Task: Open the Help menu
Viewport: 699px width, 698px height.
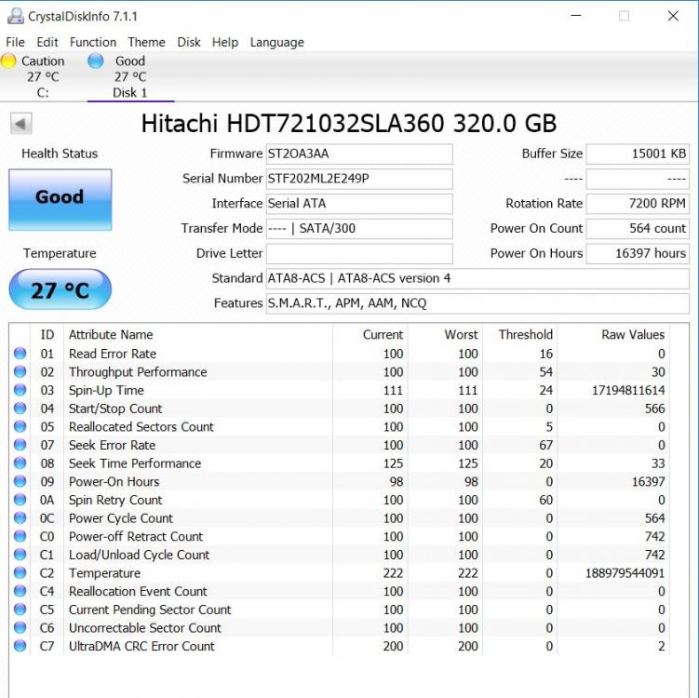Action: point(224,42)
